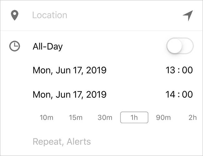Choose the 15m duration option
The width and height of the screenshot is (203, 156).
[76, 118]
